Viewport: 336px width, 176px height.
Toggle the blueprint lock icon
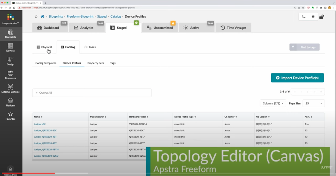322,17
